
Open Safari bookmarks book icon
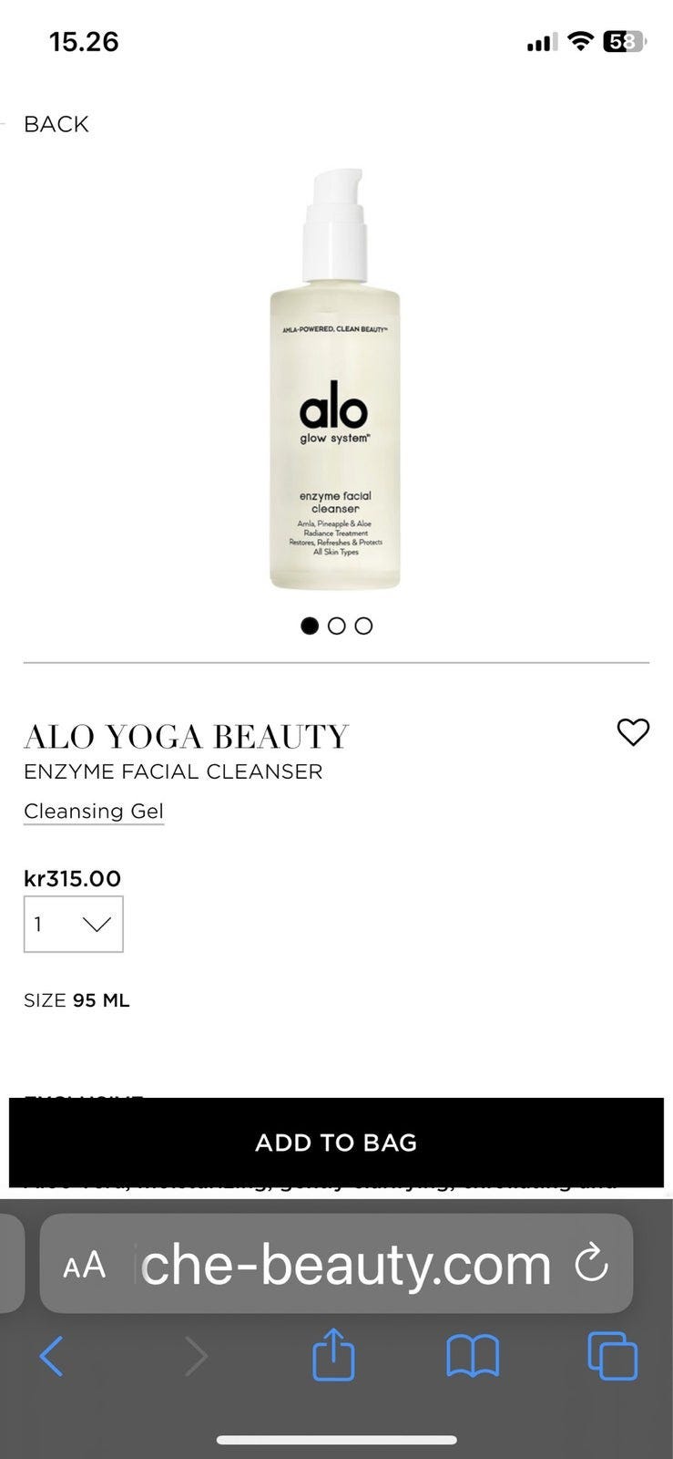pos(473,1356)
